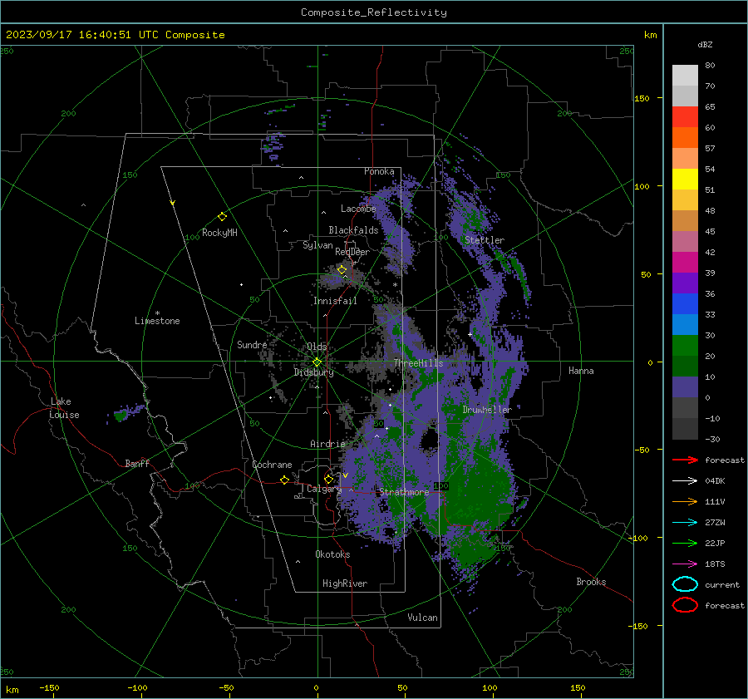Click the orange 111V arrow icon

685,501
